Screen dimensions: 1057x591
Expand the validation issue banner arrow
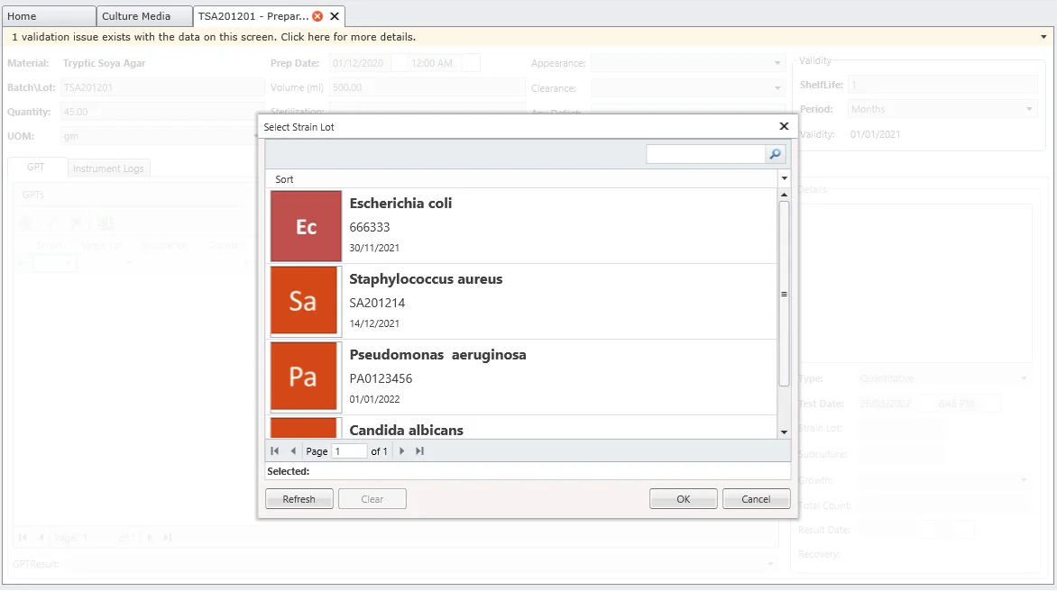1044,37
